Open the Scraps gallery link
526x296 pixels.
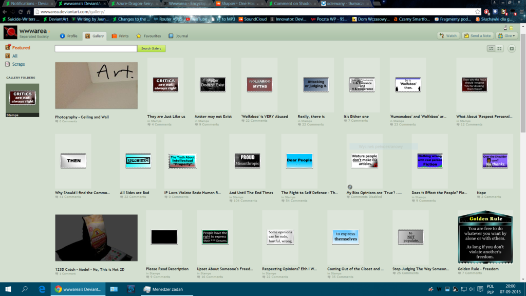[x=18, y=64]
